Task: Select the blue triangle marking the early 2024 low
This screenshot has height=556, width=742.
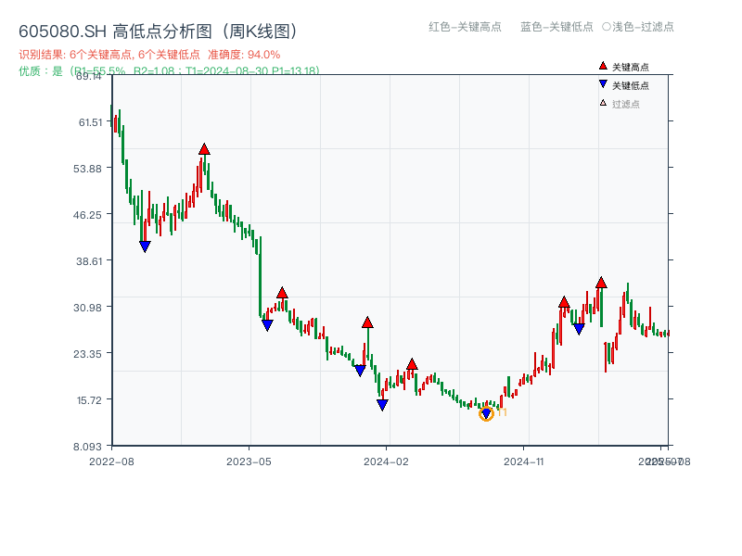Action: 382,405
